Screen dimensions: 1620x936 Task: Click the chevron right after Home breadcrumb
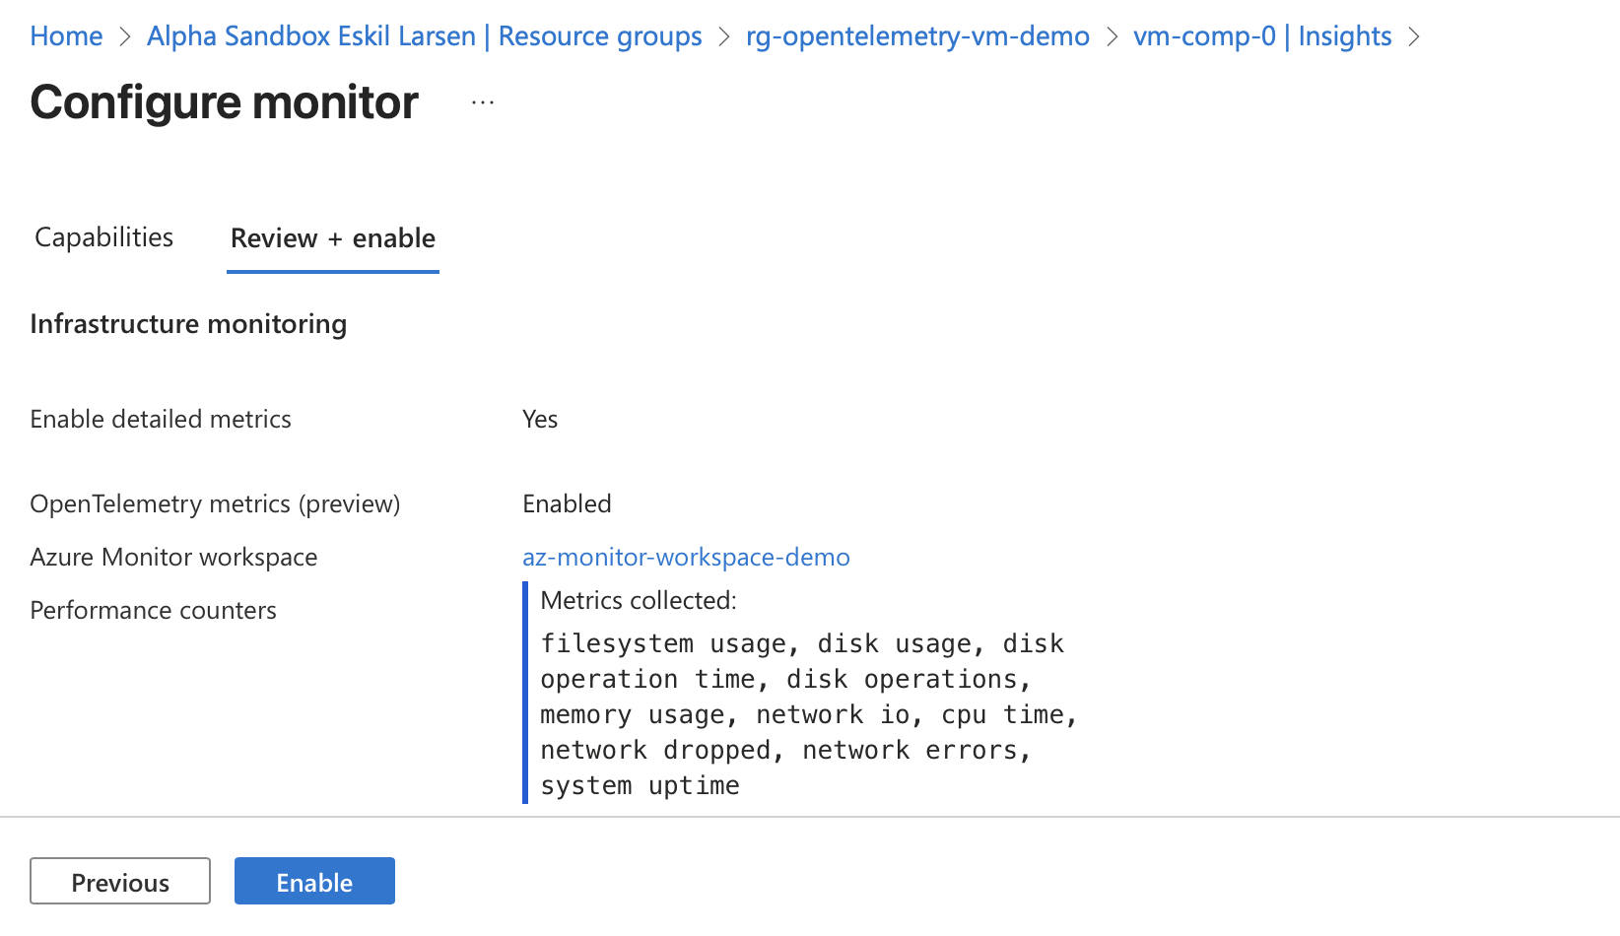click(x=125, y=36)
